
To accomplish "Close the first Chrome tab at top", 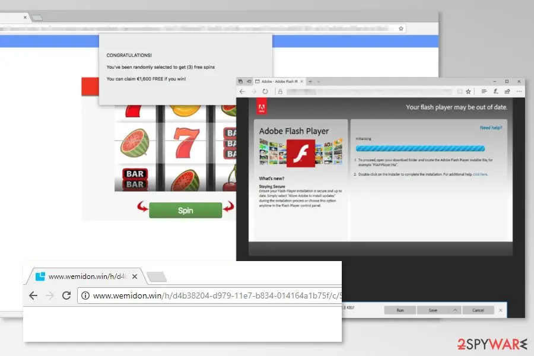I will coord(25,17).
